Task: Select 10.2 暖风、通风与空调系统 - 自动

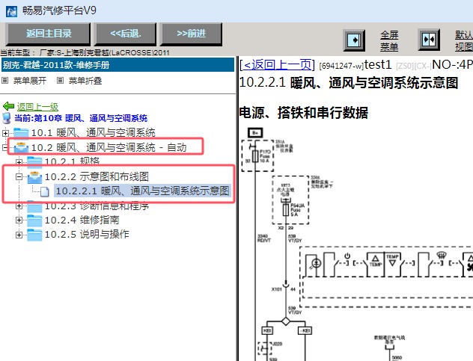Action: point(109,147)
